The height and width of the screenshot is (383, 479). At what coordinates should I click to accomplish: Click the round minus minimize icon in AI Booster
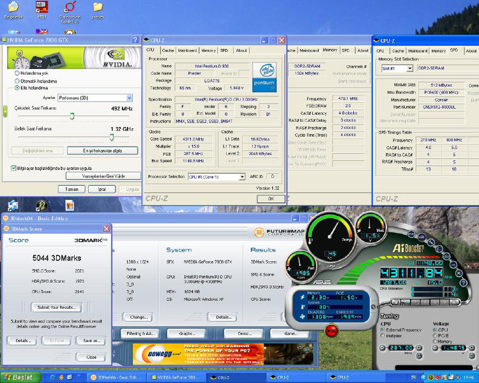tap(453, 264)
